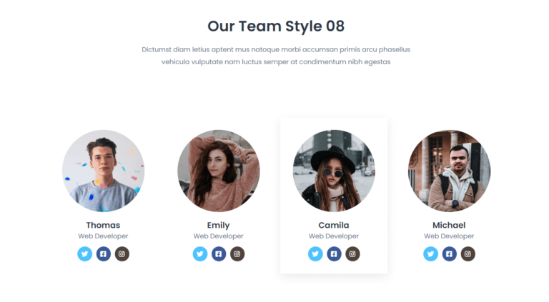The height and width of the screenshot is (302, 549).
Task: Click Emily's circular profile photo
Action: [x=219, y=171]
